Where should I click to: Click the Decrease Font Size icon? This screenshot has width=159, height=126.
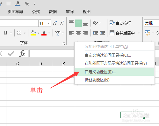pos(62,23)
